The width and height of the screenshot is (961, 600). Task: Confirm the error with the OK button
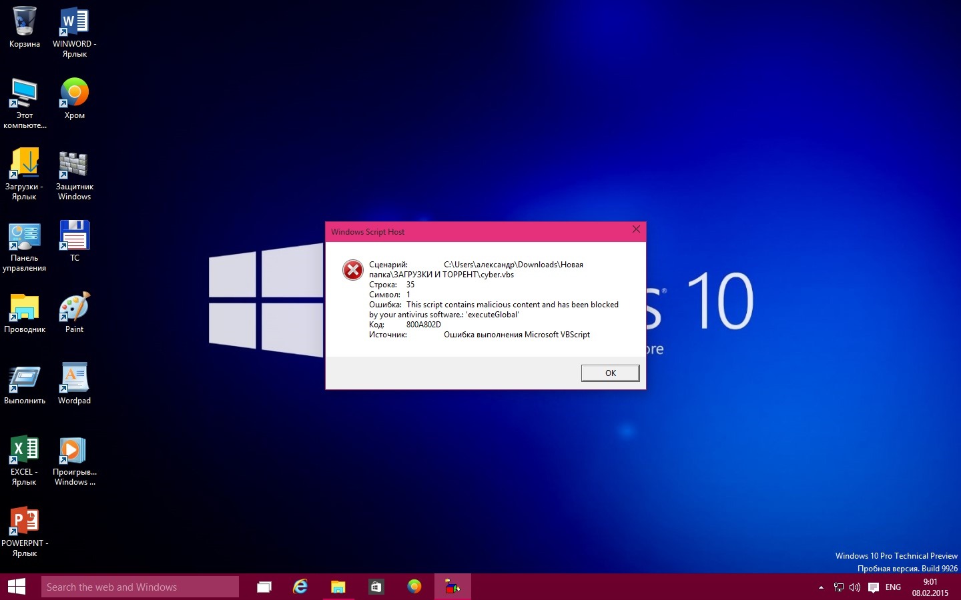(x=610, y=373)
